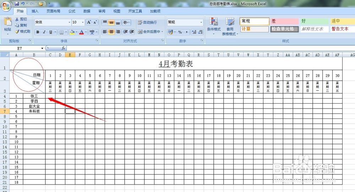This screenshot has width=355, height=192.
Task: Cut selection with 剪切
Action: tap(21, 19)
